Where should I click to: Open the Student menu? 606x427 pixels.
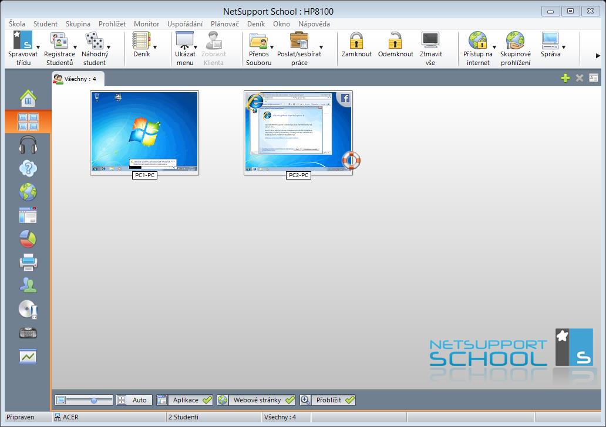[45, 24]
